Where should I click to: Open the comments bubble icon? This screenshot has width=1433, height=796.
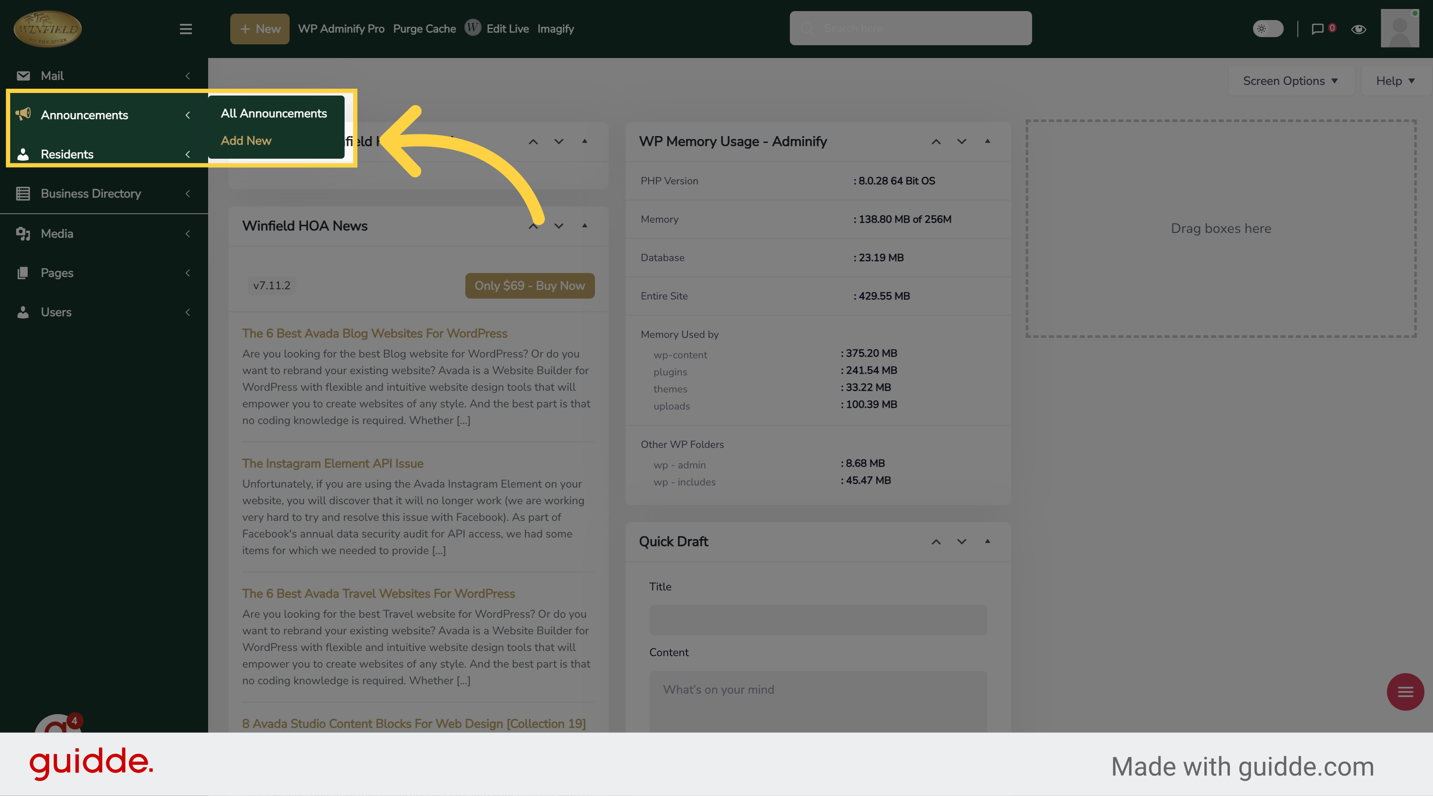click(1317, 29)
